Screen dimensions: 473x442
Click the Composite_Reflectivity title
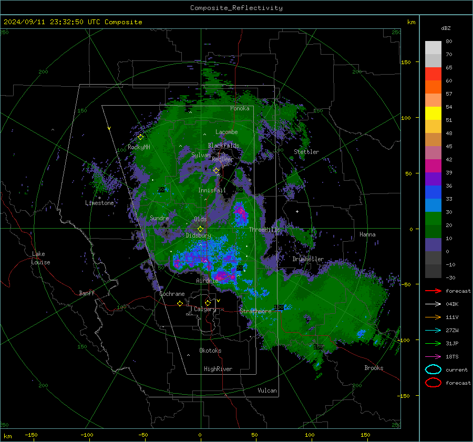(x=236, y=8)
